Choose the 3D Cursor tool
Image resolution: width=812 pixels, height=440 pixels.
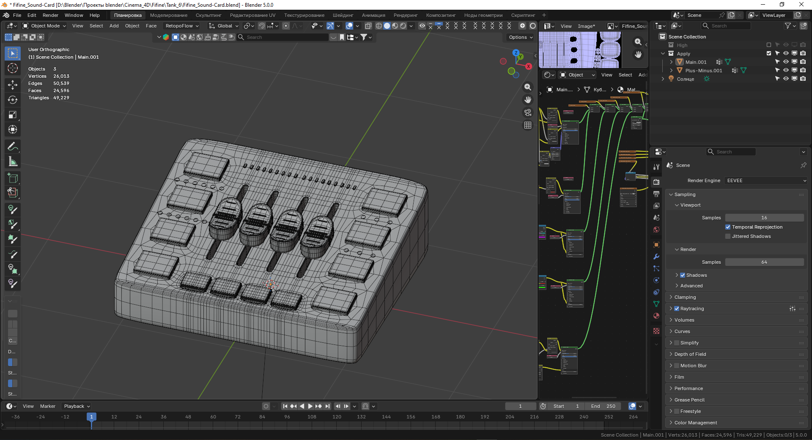click(13, 68)
